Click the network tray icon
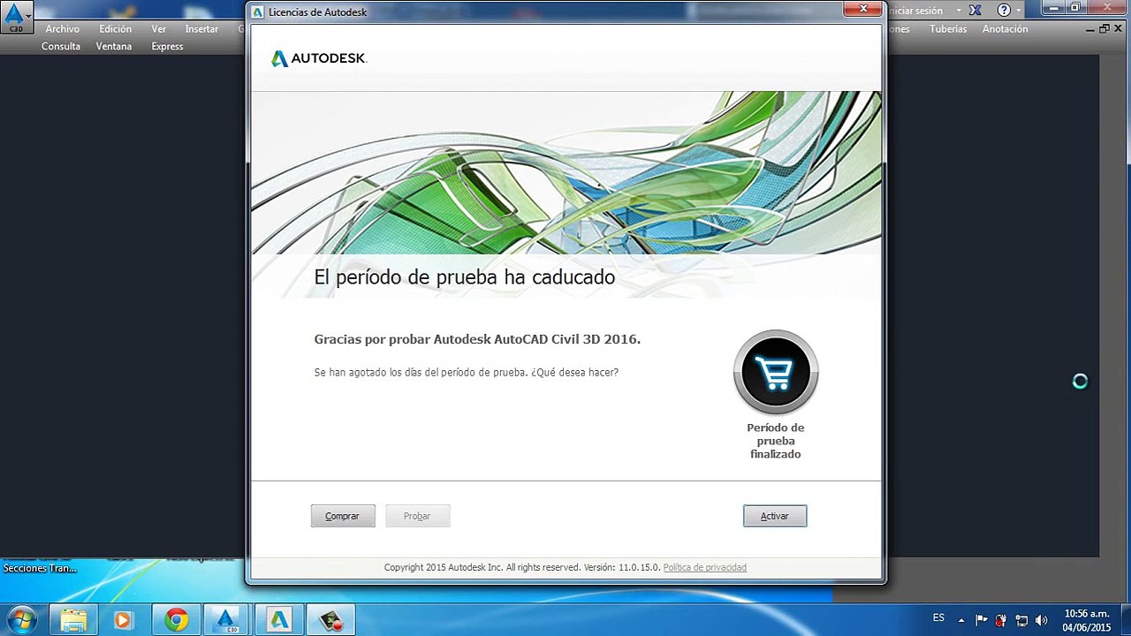1131x636 pixels. pyautogui.click(x=1021, y=620)
